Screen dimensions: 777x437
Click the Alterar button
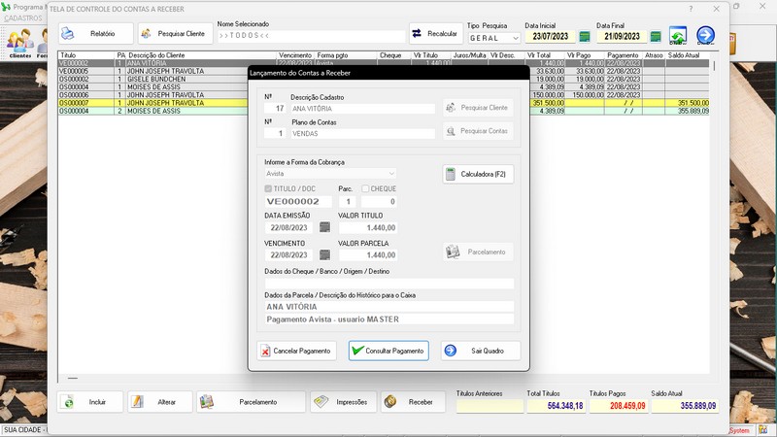click(160, 402)
